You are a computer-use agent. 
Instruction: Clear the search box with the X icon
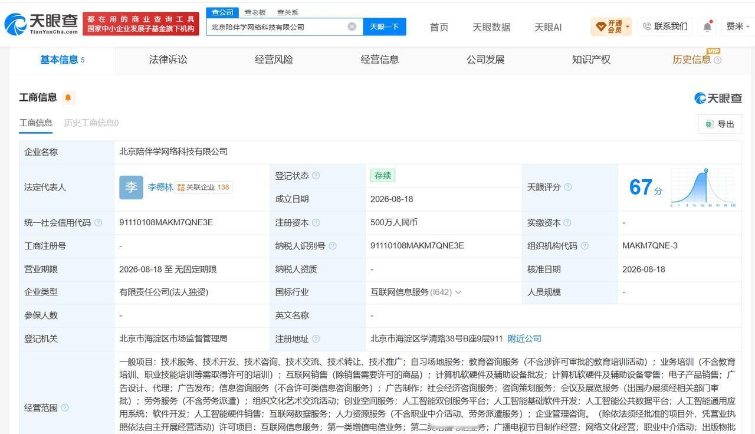point(352,27)
